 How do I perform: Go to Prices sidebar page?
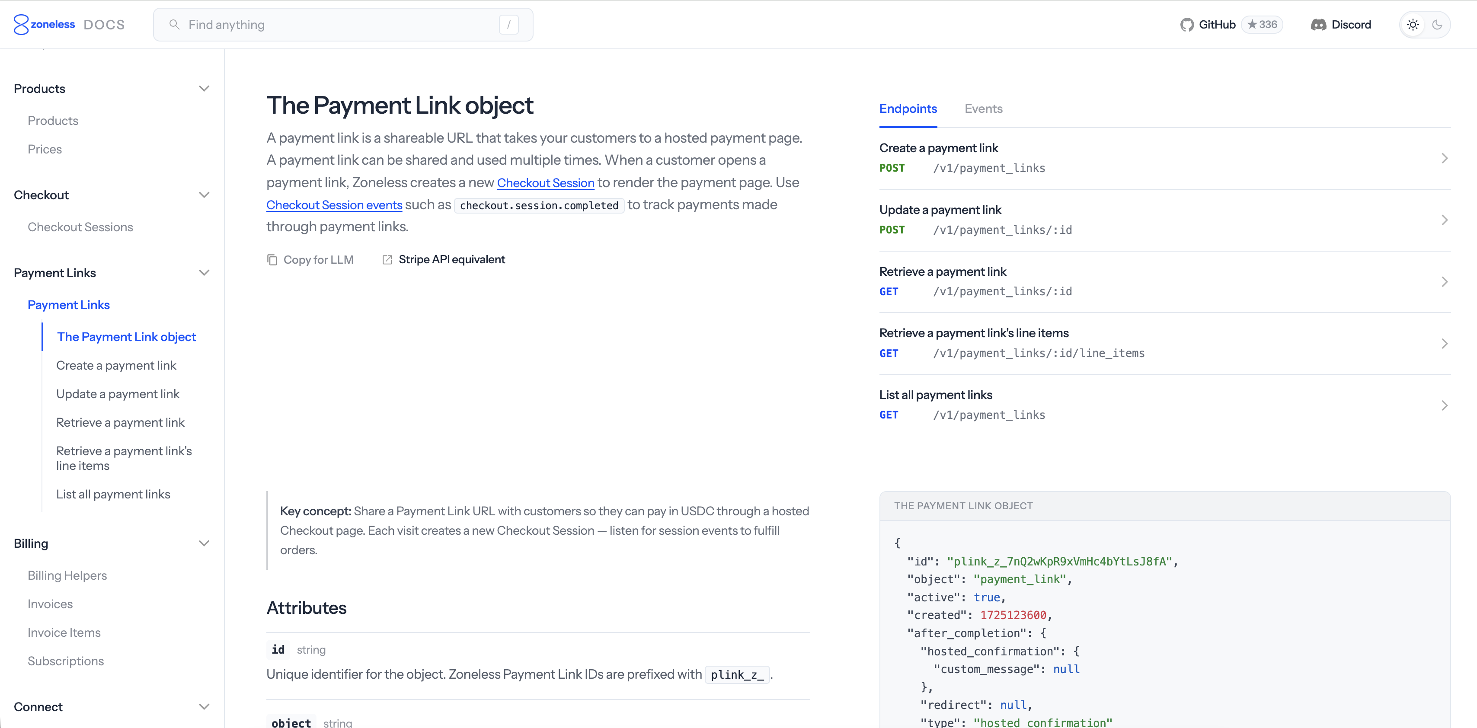45,150
